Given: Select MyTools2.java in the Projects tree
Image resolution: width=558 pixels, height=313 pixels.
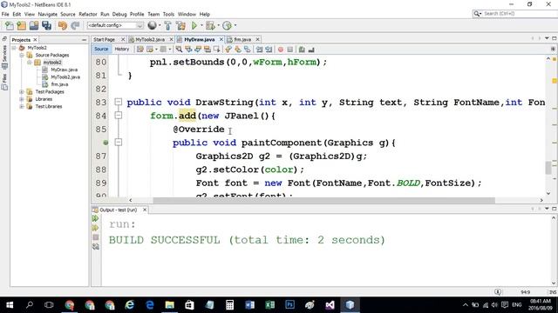Looking at the screenshot, I should point(65,77).
